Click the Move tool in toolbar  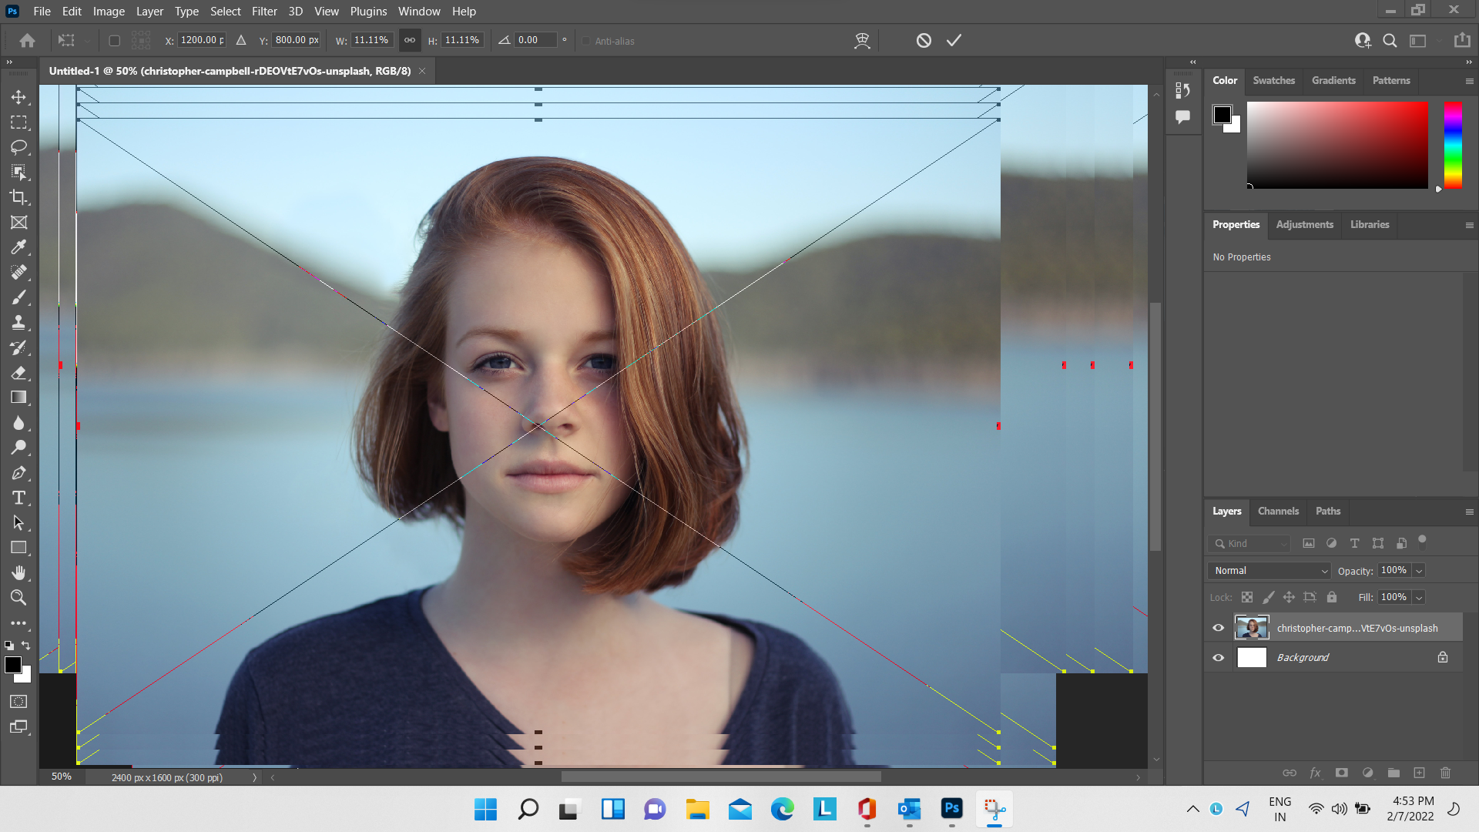click(x=18, y=96)
